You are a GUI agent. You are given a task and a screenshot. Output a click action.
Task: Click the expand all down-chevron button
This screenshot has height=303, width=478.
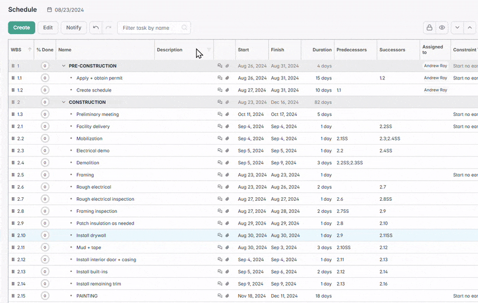(457, 27)
